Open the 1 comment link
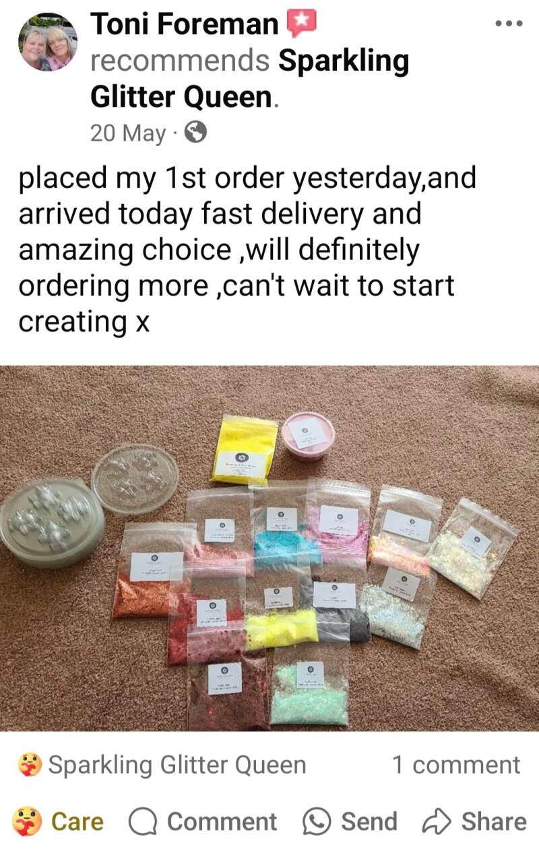 tap(456, 765)
